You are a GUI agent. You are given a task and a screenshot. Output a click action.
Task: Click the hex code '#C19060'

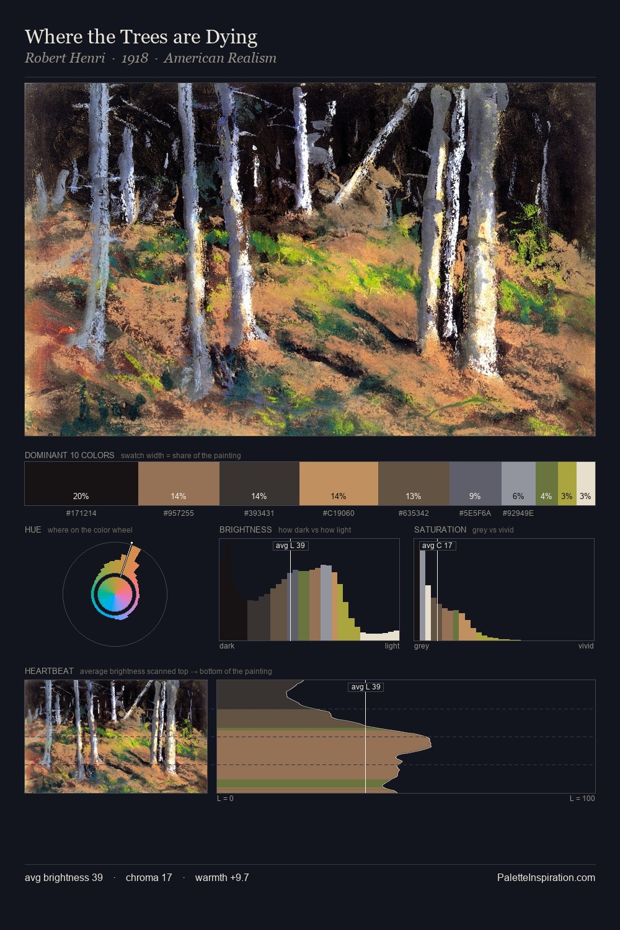tap(339, 513)
